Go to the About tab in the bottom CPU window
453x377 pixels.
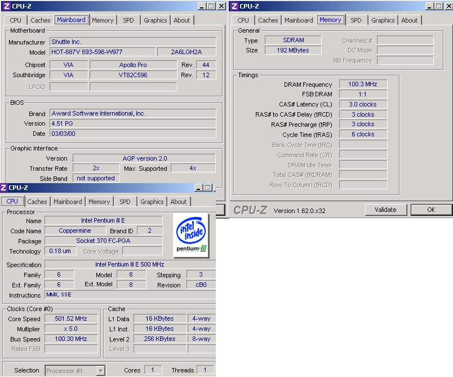point(178,202)
